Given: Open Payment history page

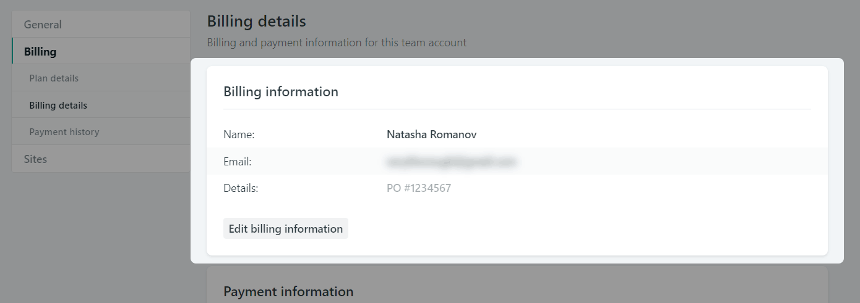Looking at the screenshot, I should (x=64, y=132).
